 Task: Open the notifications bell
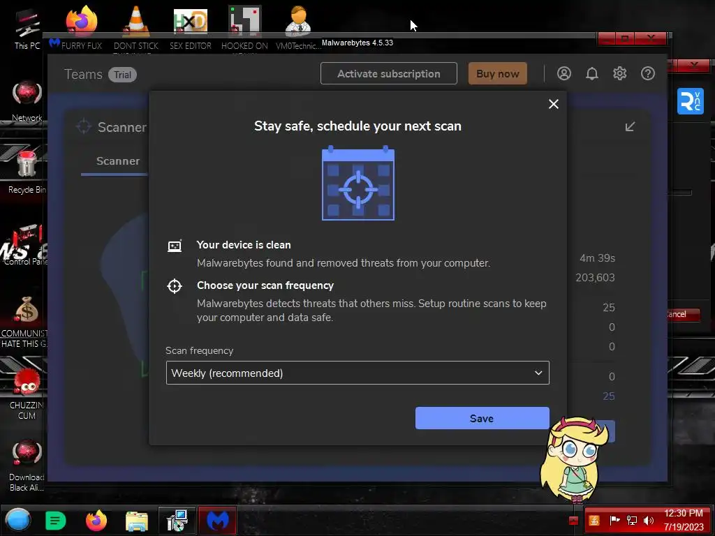click(x=592, y=73)
